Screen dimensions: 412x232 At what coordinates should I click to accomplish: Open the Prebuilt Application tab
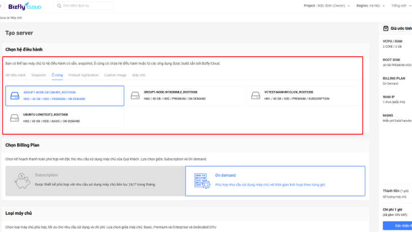tap(83, 75)
